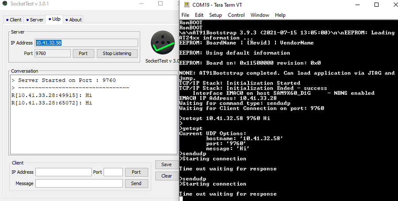Click the Save conversation button
Image resolution: width=398 pixels, height=201 pixels.
point(166,164)
